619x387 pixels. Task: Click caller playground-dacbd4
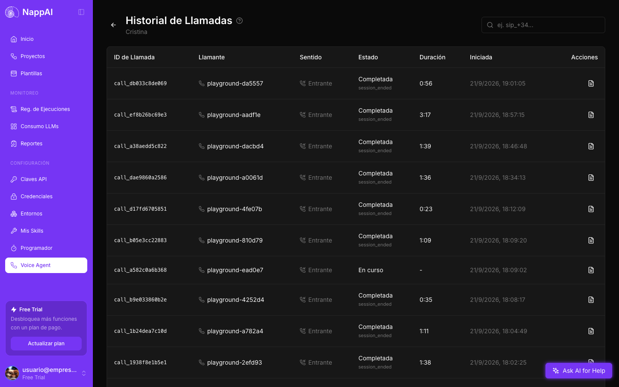pyautogui.click(x=235, y=146)
